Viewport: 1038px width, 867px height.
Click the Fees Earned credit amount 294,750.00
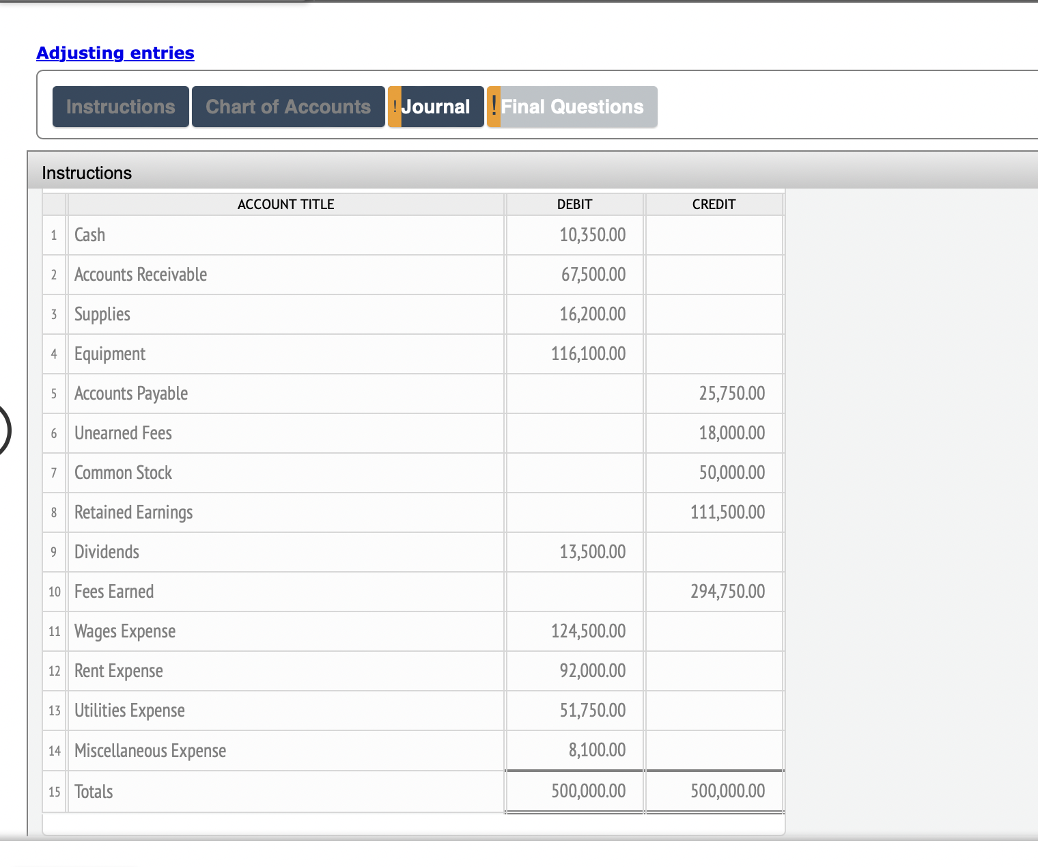tap(728, 592)
